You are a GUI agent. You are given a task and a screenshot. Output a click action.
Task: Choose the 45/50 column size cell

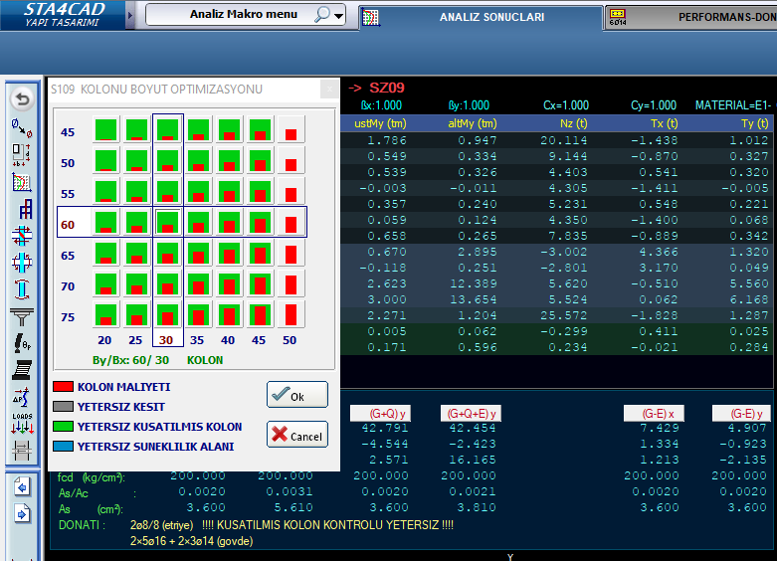click(x=291, y=131)
